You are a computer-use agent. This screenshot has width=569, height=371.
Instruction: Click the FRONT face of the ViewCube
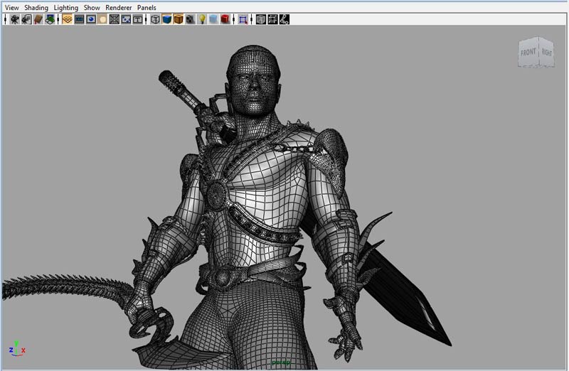pos(528,53)
